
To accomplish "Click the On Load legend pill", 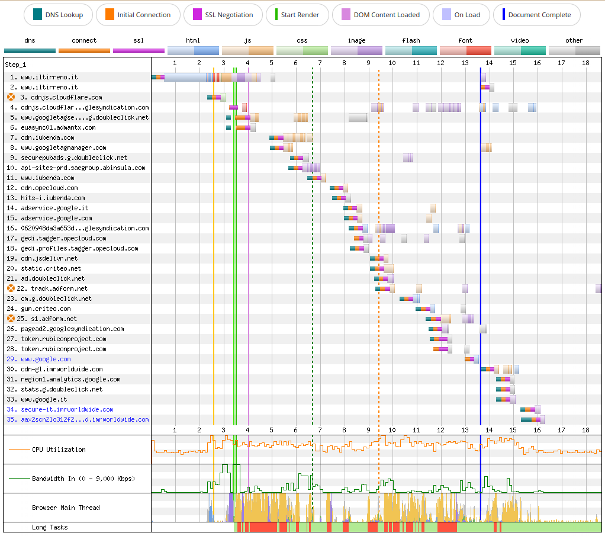I will coord(462,15).
